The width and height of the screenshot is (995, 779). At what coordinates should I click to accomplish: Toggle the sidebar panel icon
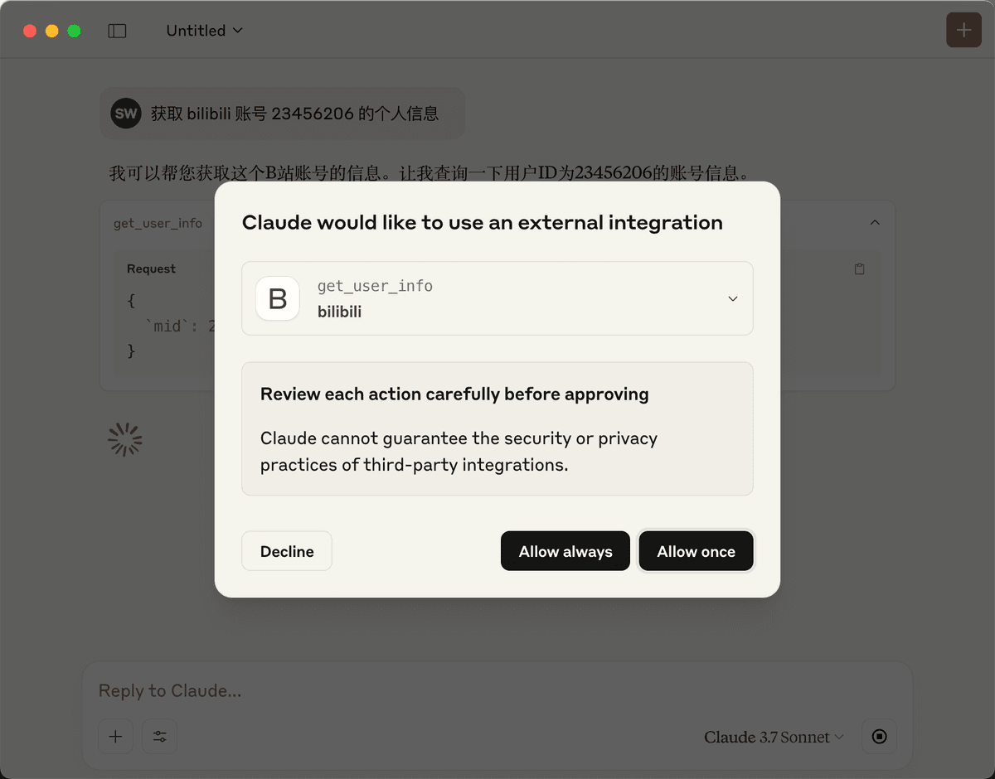[117, 31]
